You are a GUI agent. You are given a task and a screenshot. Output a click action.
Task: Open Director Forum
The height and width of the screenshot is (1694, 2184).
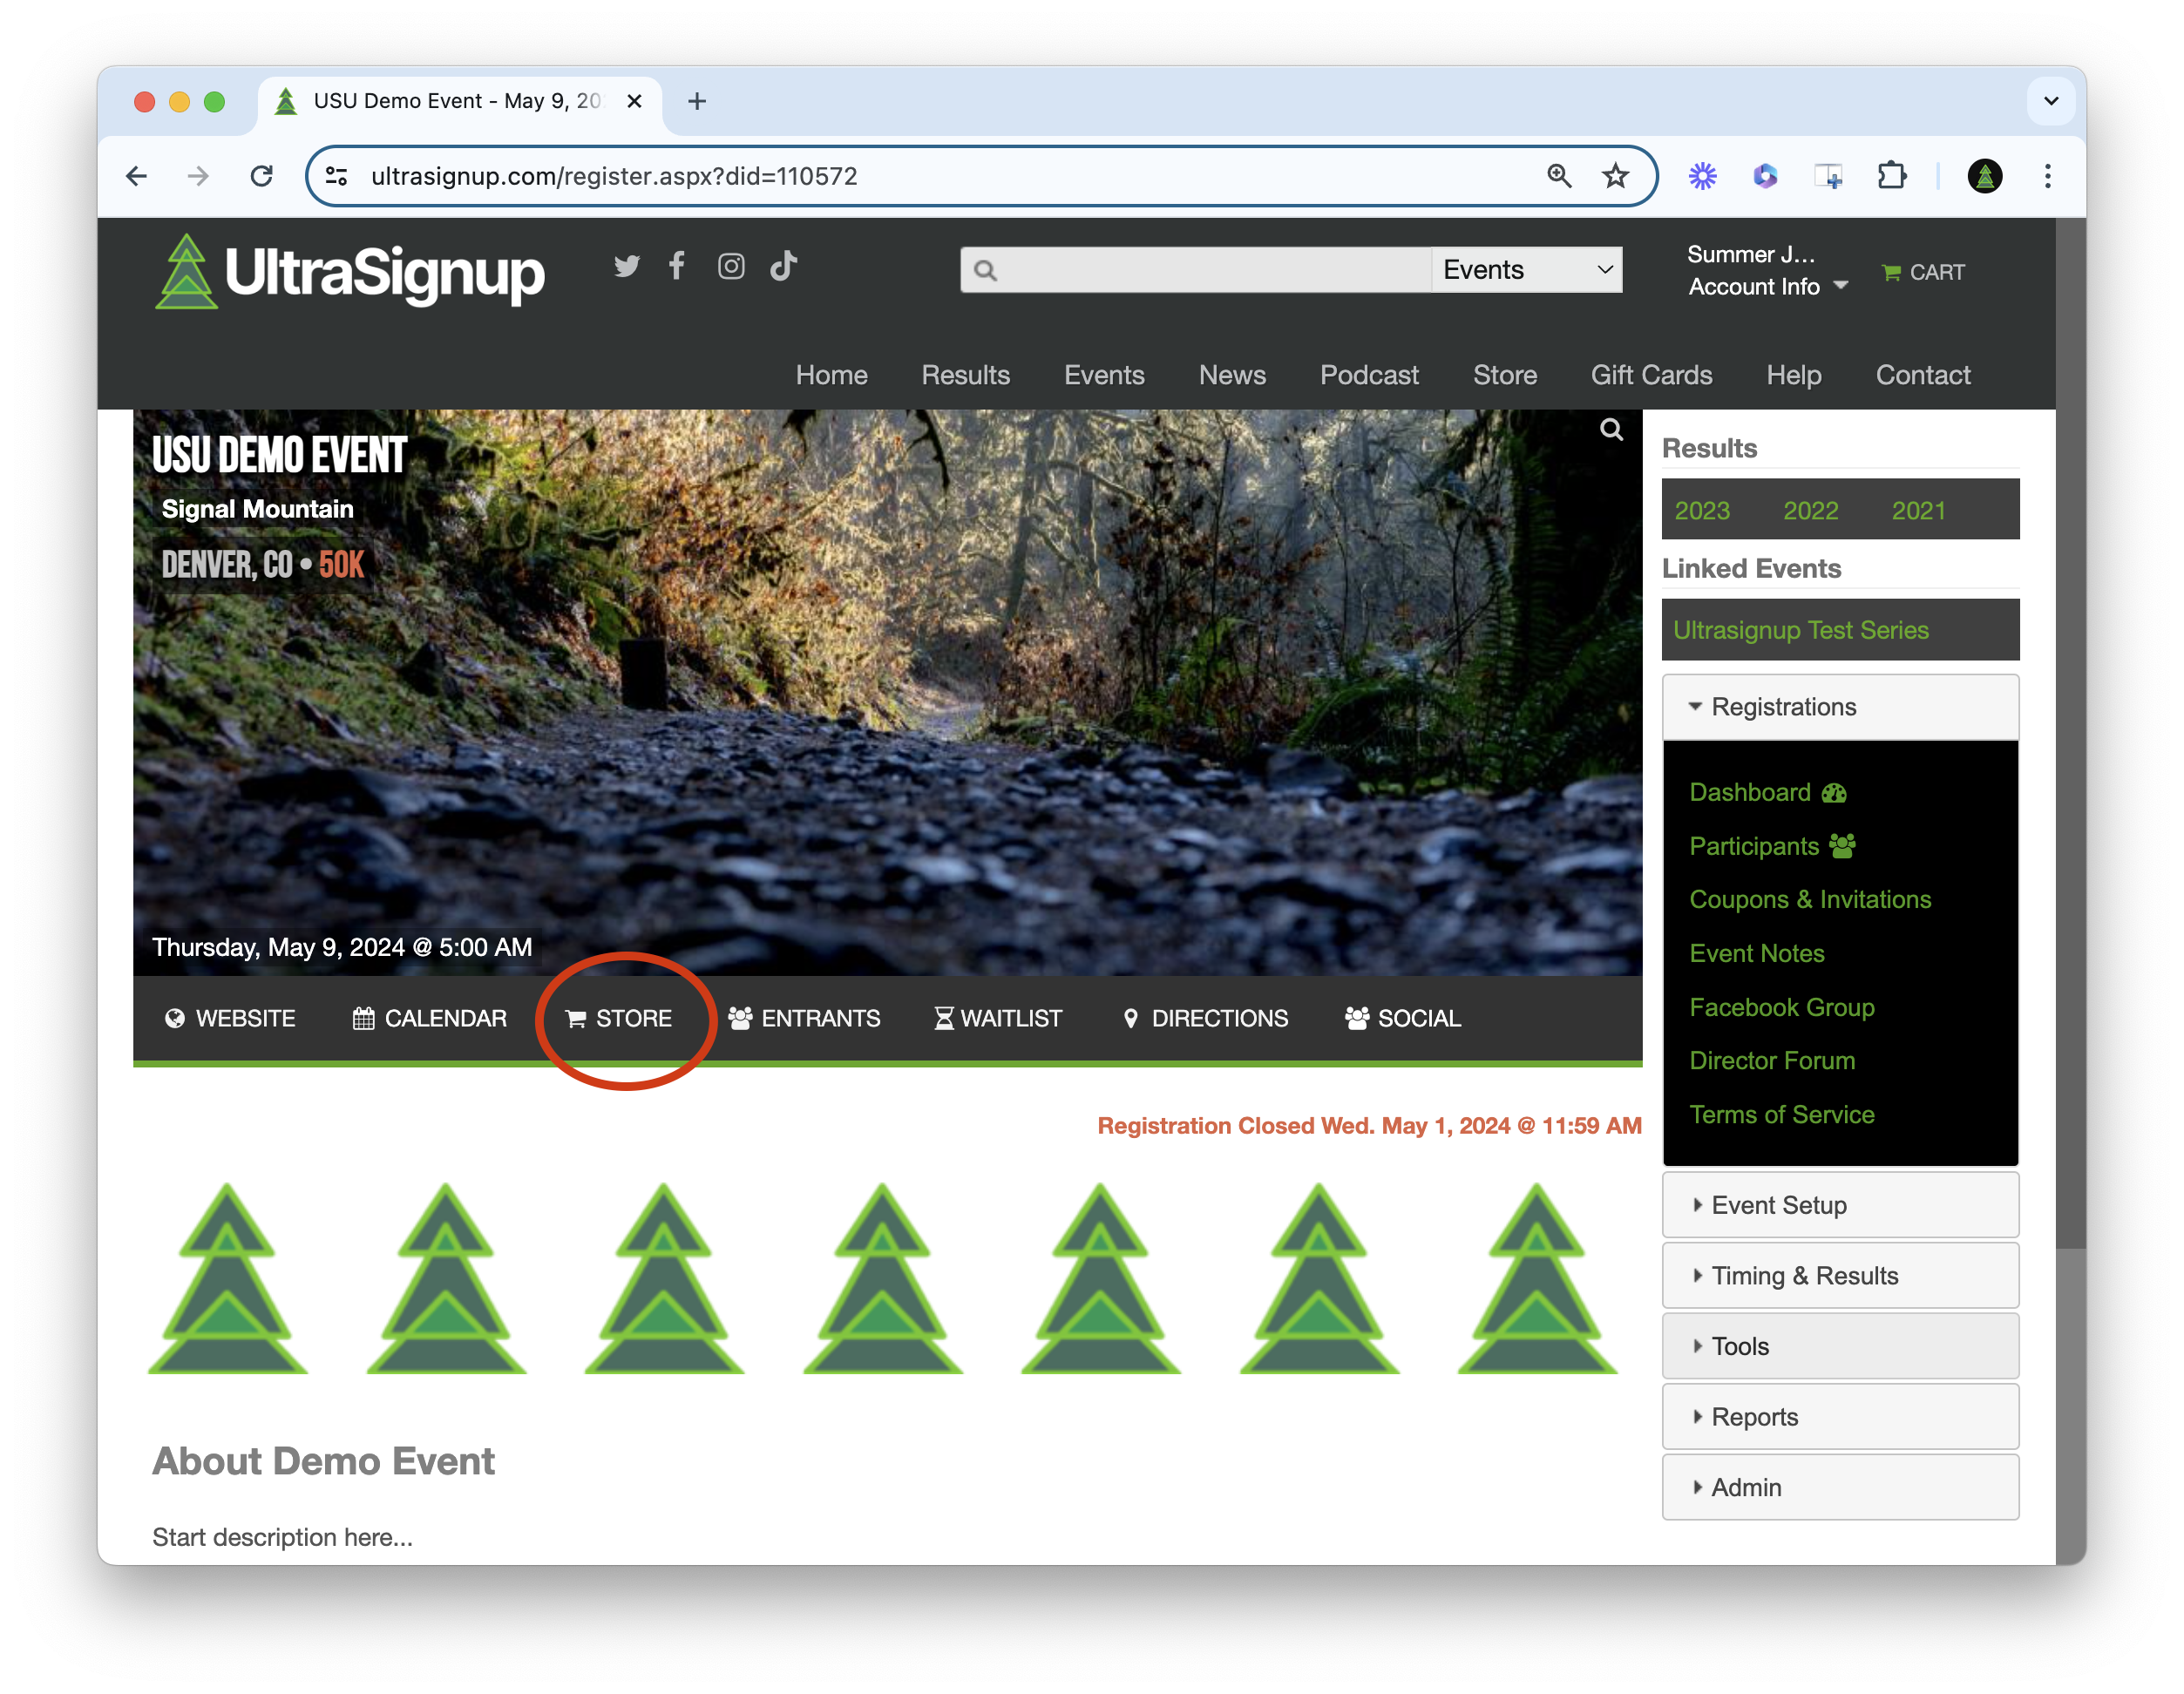tap(1772, 1060)
